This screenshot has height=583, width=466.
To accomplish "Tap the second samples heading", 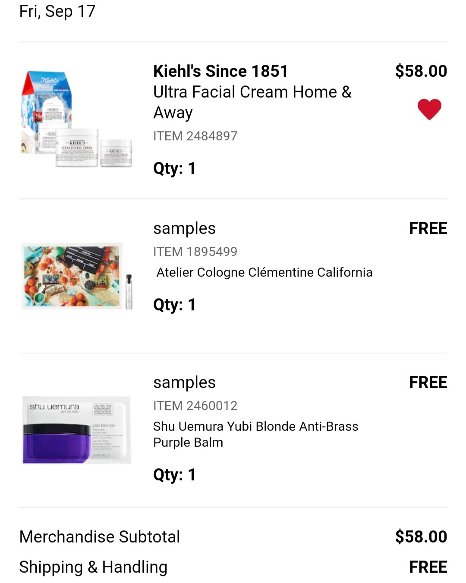I will click(184, 383).
